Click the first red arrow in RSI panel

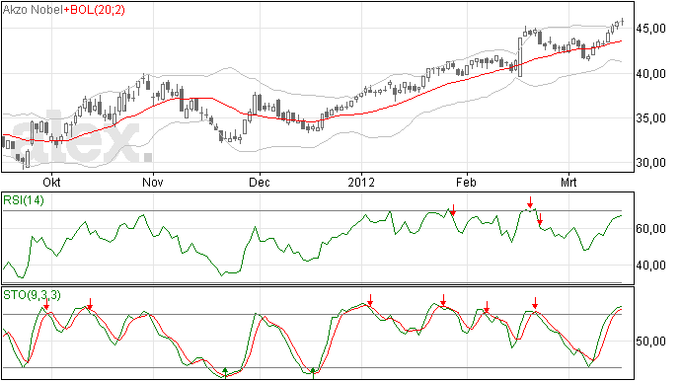453,210
